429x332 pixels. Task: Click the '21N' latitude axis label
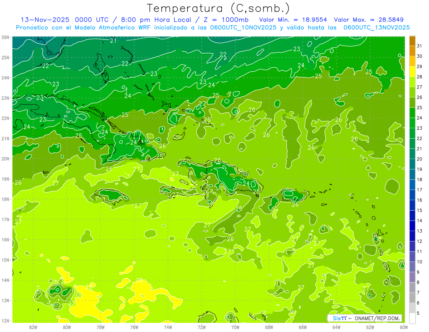(x=5, y=138)
